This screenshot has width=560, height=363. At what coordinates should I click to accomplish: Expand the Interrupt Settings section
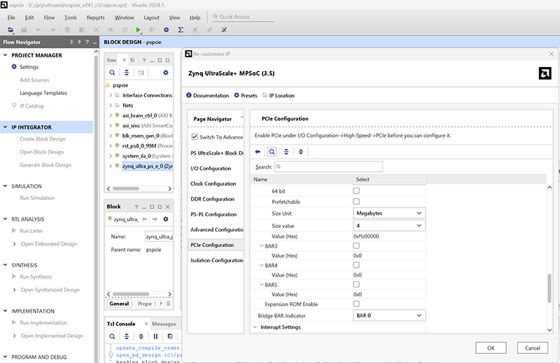click(256, 327)
